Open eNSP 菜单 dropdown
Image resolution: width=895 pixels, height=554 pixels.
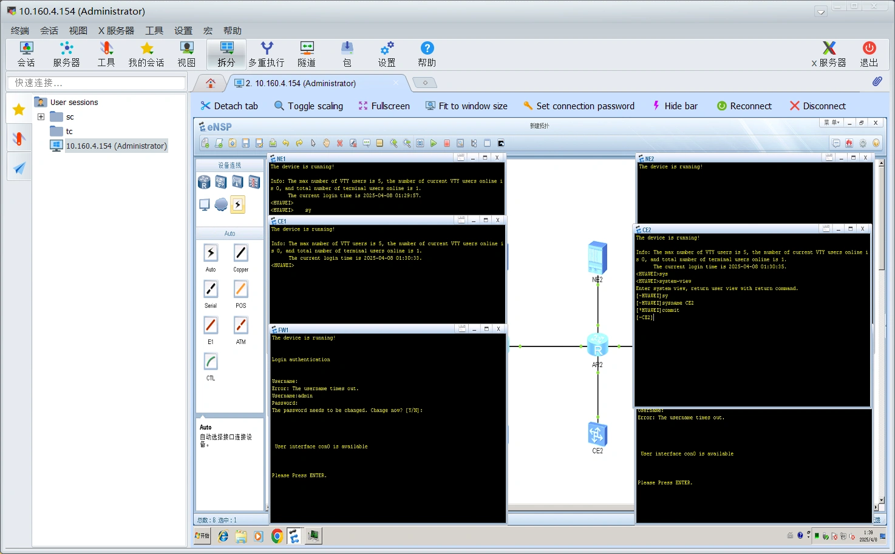(x=832, y=123)
